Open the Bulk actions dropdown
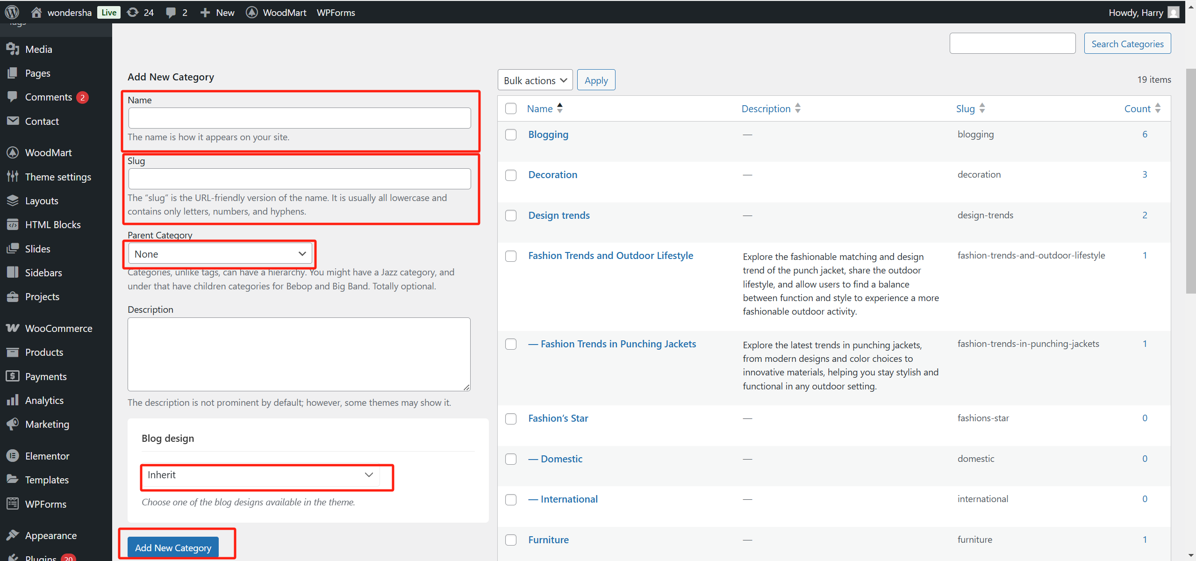 [x=535, y=80]
